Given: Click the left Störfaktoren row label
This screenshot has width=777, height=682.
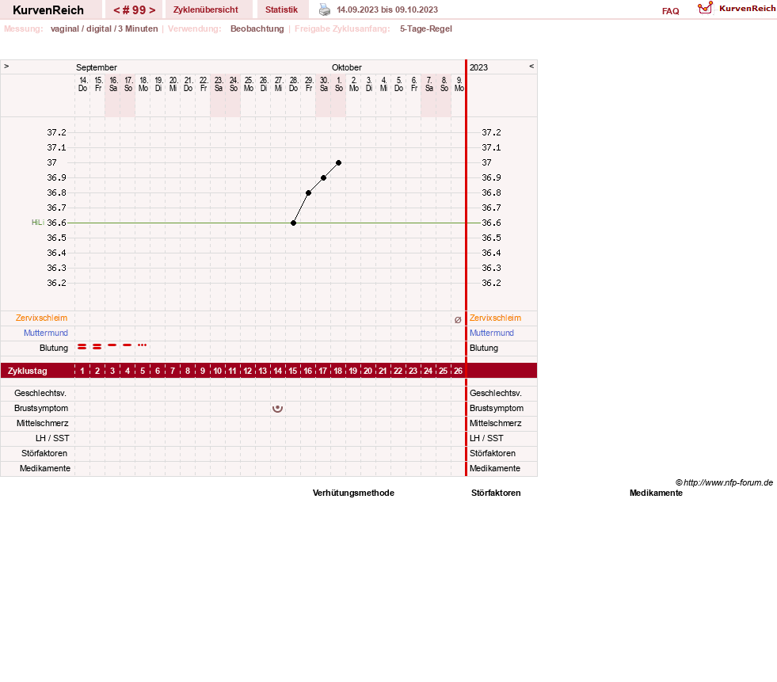Looking at the screenshot, I should pos(44,453).
